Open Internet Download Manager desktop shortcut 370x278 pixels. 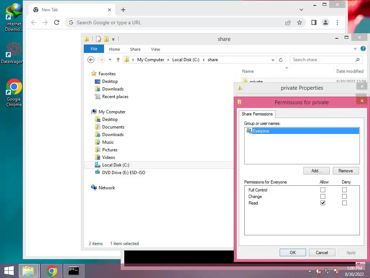(x=14, y=17)
